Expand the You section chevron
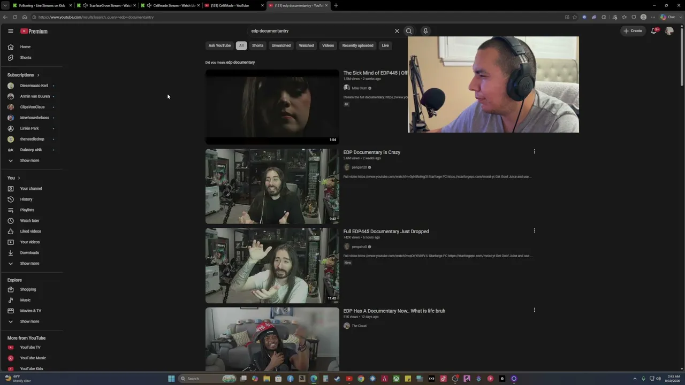The image size is (685, 385). [x=19, y=178]
